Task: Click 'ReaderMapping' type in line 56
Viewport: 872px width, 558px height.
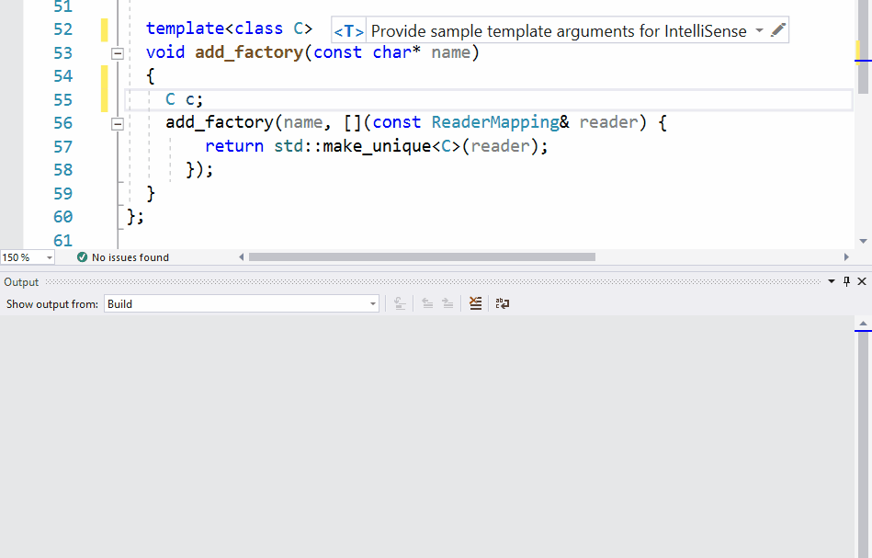Action: [495, 122]
